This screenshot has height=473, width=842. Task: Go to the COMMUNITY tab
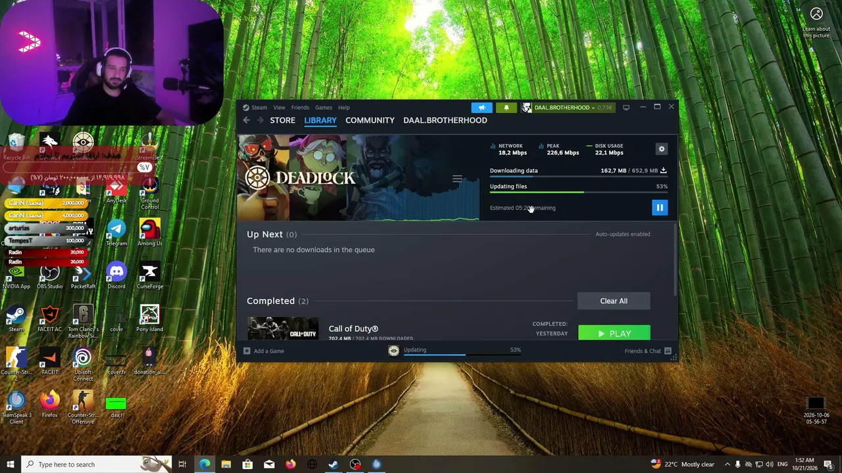370,120
